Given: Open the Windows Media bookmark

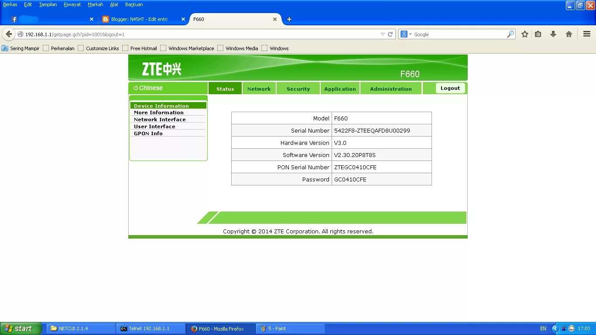Looking at the screenshot, I should (238, 48).
